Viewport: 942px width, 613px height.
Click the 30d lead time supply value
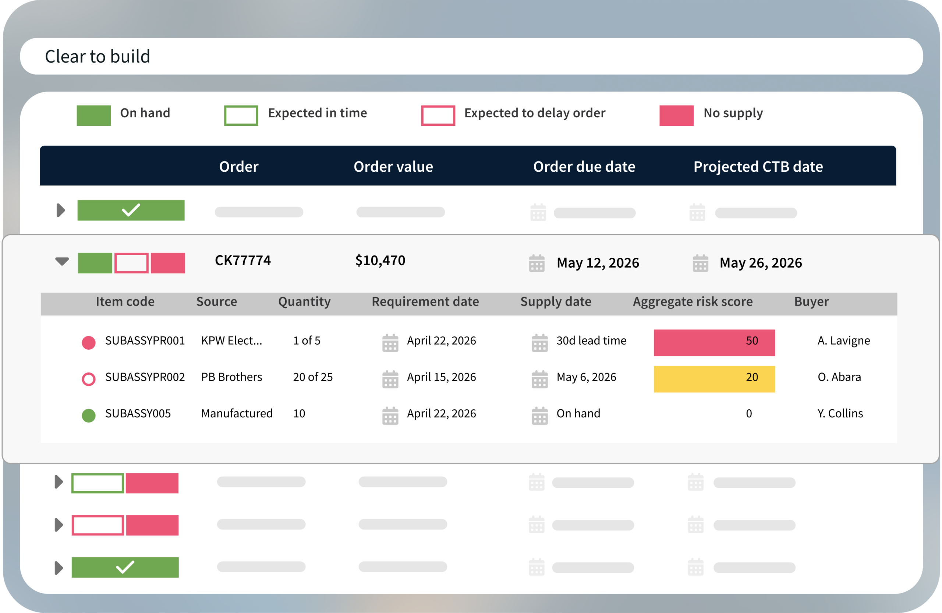591,341
